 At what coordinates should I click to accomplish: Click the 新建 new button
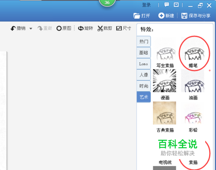tap(166, 15)
